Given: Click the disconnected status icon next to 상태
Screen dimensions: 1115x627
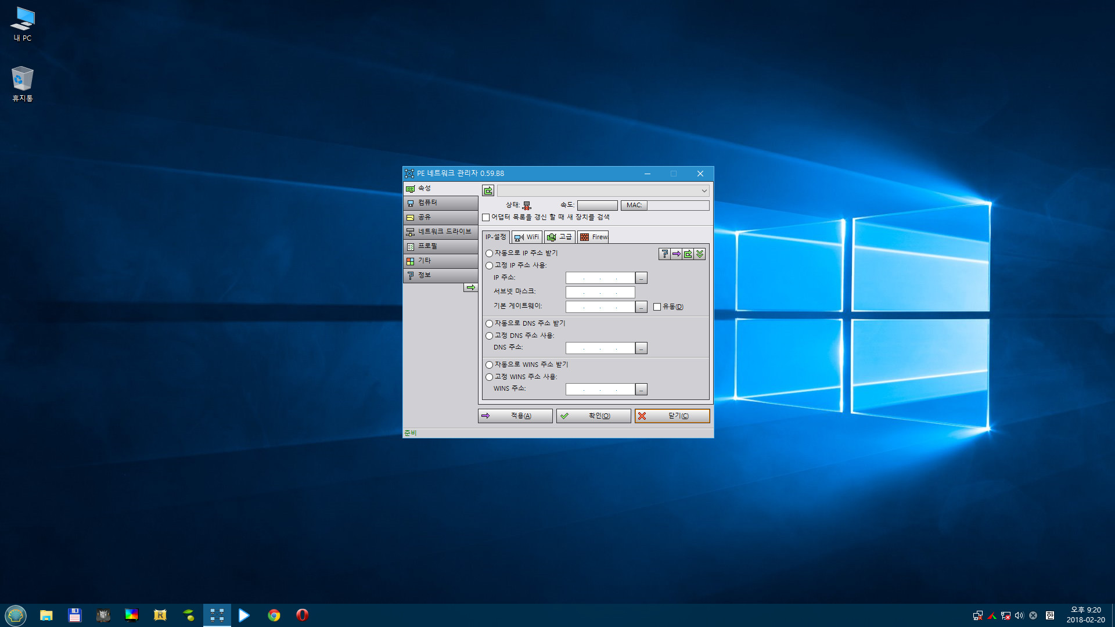Looking at the screenshot, I should (527, 206).
